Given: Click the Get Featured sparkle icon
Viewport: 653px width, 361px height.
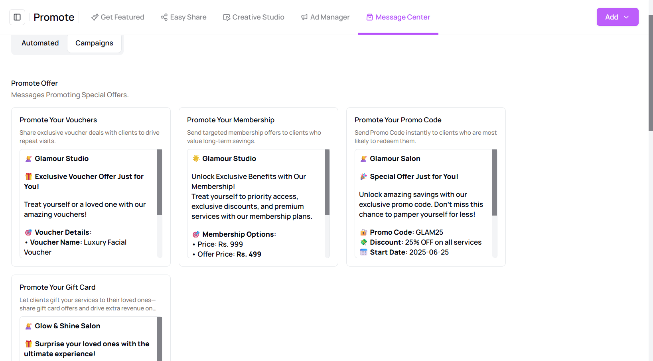Looking at the screenshot, I should [x=95, y=17].
